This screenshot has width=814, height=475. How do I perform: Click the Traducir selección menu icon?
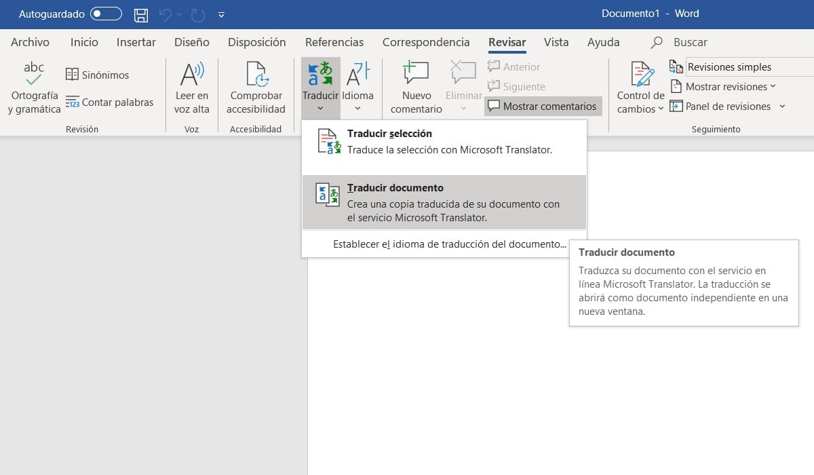329,141
